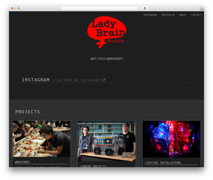Open the Instagram nav menu item
Image resolution: width=213 pixels, height=180 pixels.
point(150,15)
